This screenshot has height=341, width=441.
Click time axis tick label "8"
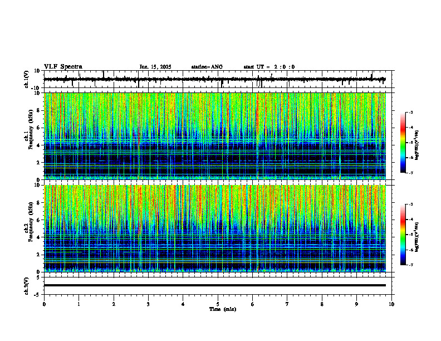[x=322, y=304]
